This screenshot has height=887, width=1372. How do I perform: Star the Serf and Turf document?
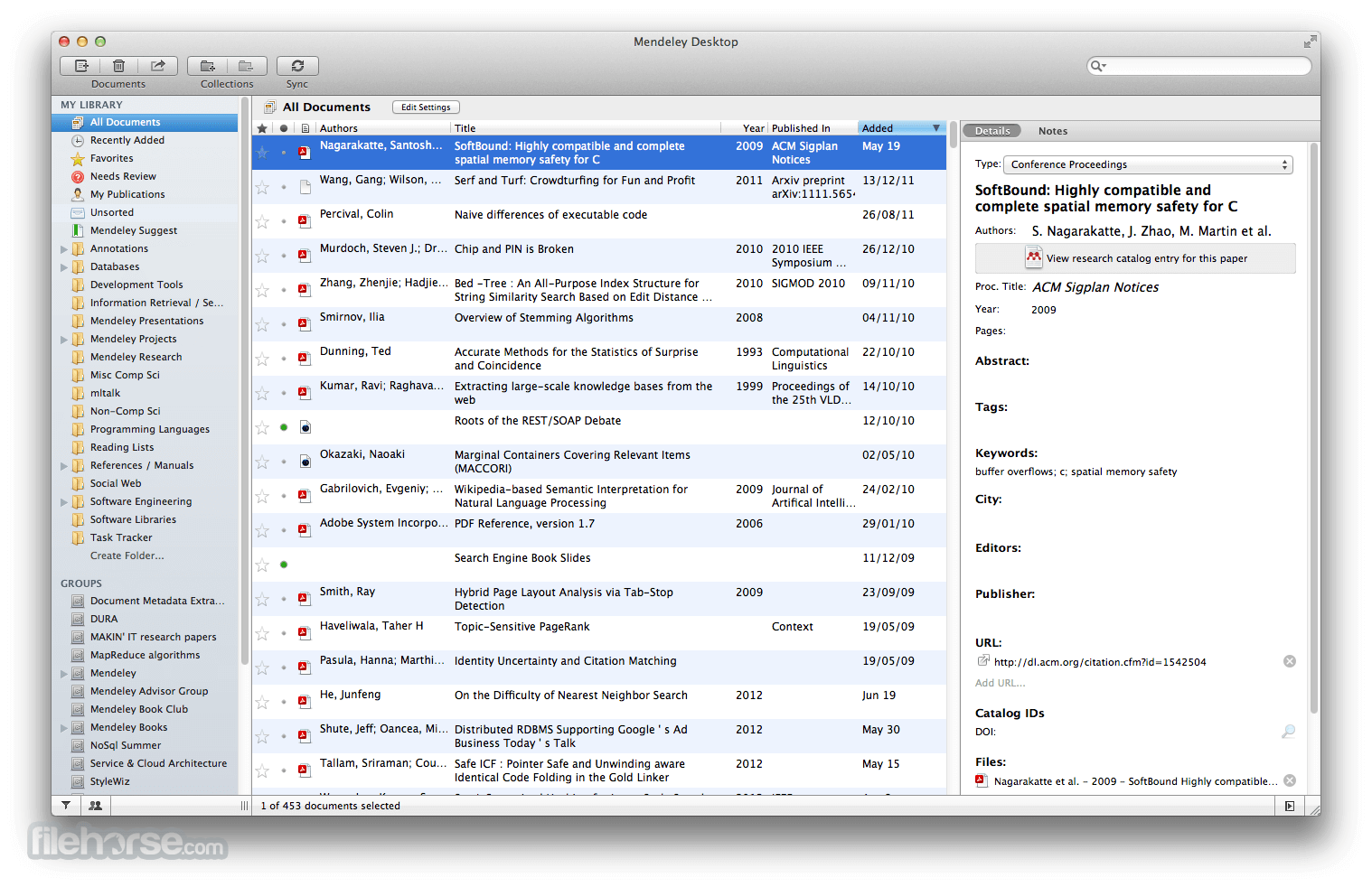[x=262, y=187]
